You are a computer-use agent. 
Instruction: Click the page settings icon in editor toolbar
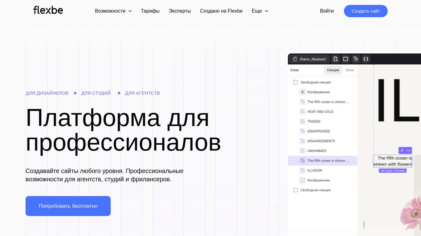pos(335,59)
